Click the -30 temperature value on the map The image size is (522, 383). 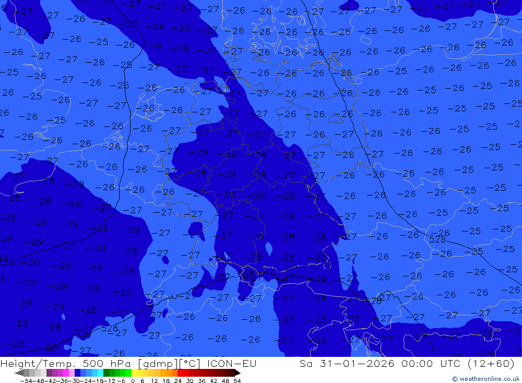[30, 262]
